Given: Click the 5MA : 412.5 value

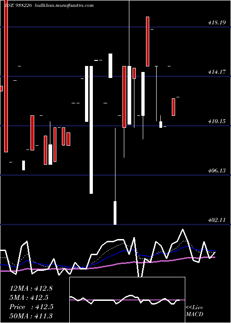Looking at the screenshot, I should coord(29,298).
